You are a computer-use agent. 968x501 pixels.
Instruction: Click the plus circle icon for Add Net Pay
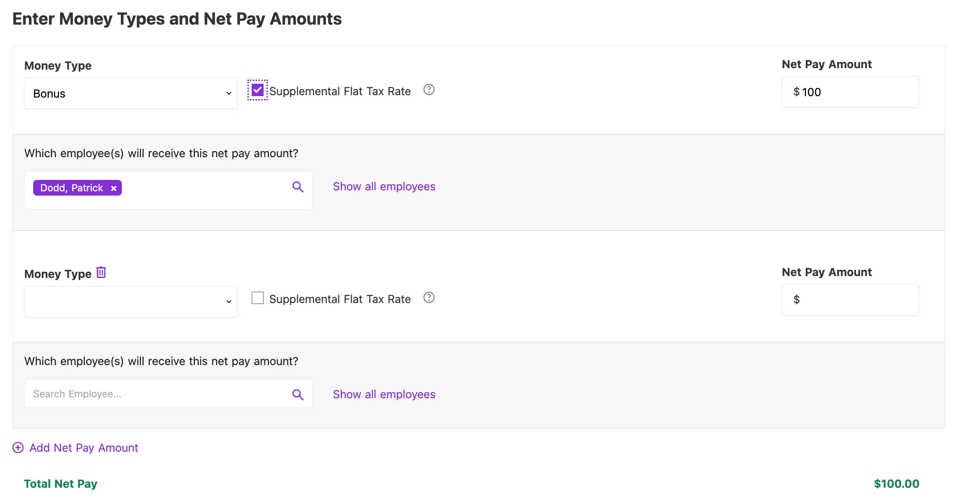click(18, 448)
